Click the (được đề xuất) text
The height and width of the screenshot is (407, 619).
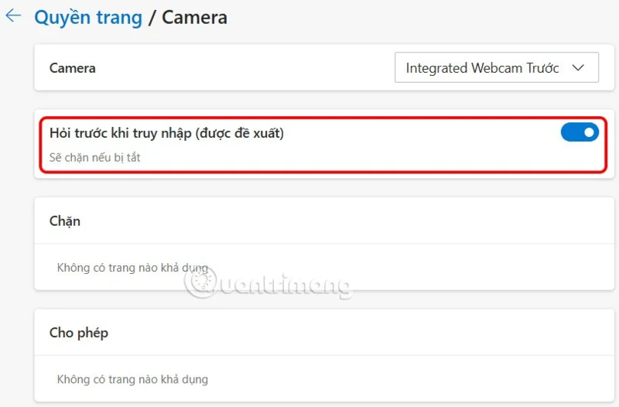pyautogui.click(x=241, y=133)
